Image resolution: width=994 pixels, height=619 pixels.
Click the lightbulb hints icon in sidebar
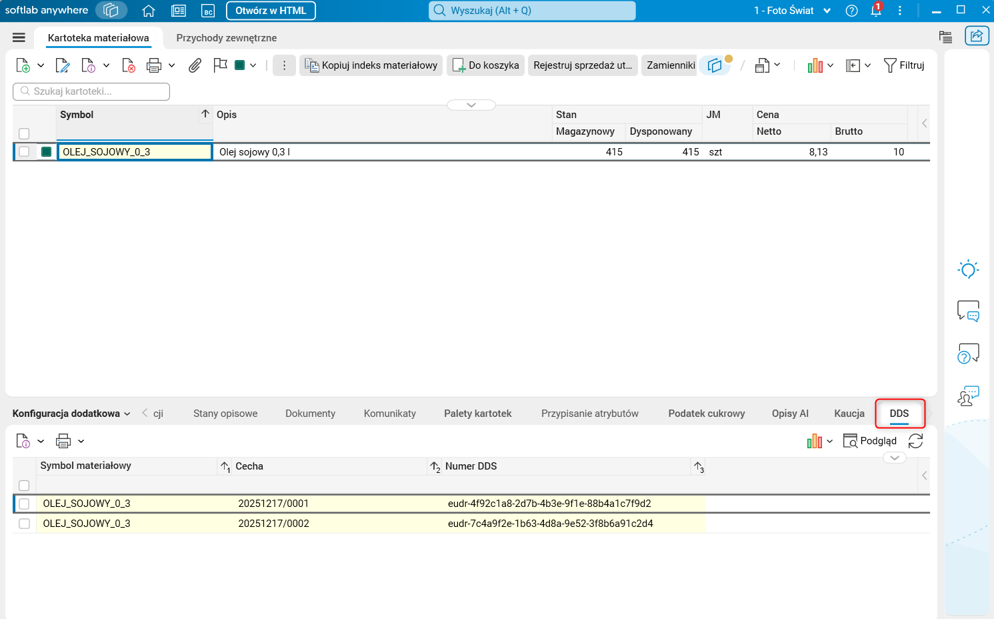(968, 269)
